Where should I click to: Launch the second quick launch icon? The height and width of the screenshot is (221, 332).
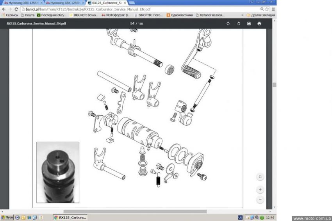[23, 217]
